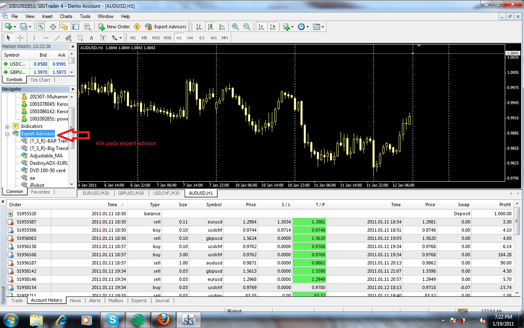
Task: Toggle the Terminal window icon
Action: (76, 27)
